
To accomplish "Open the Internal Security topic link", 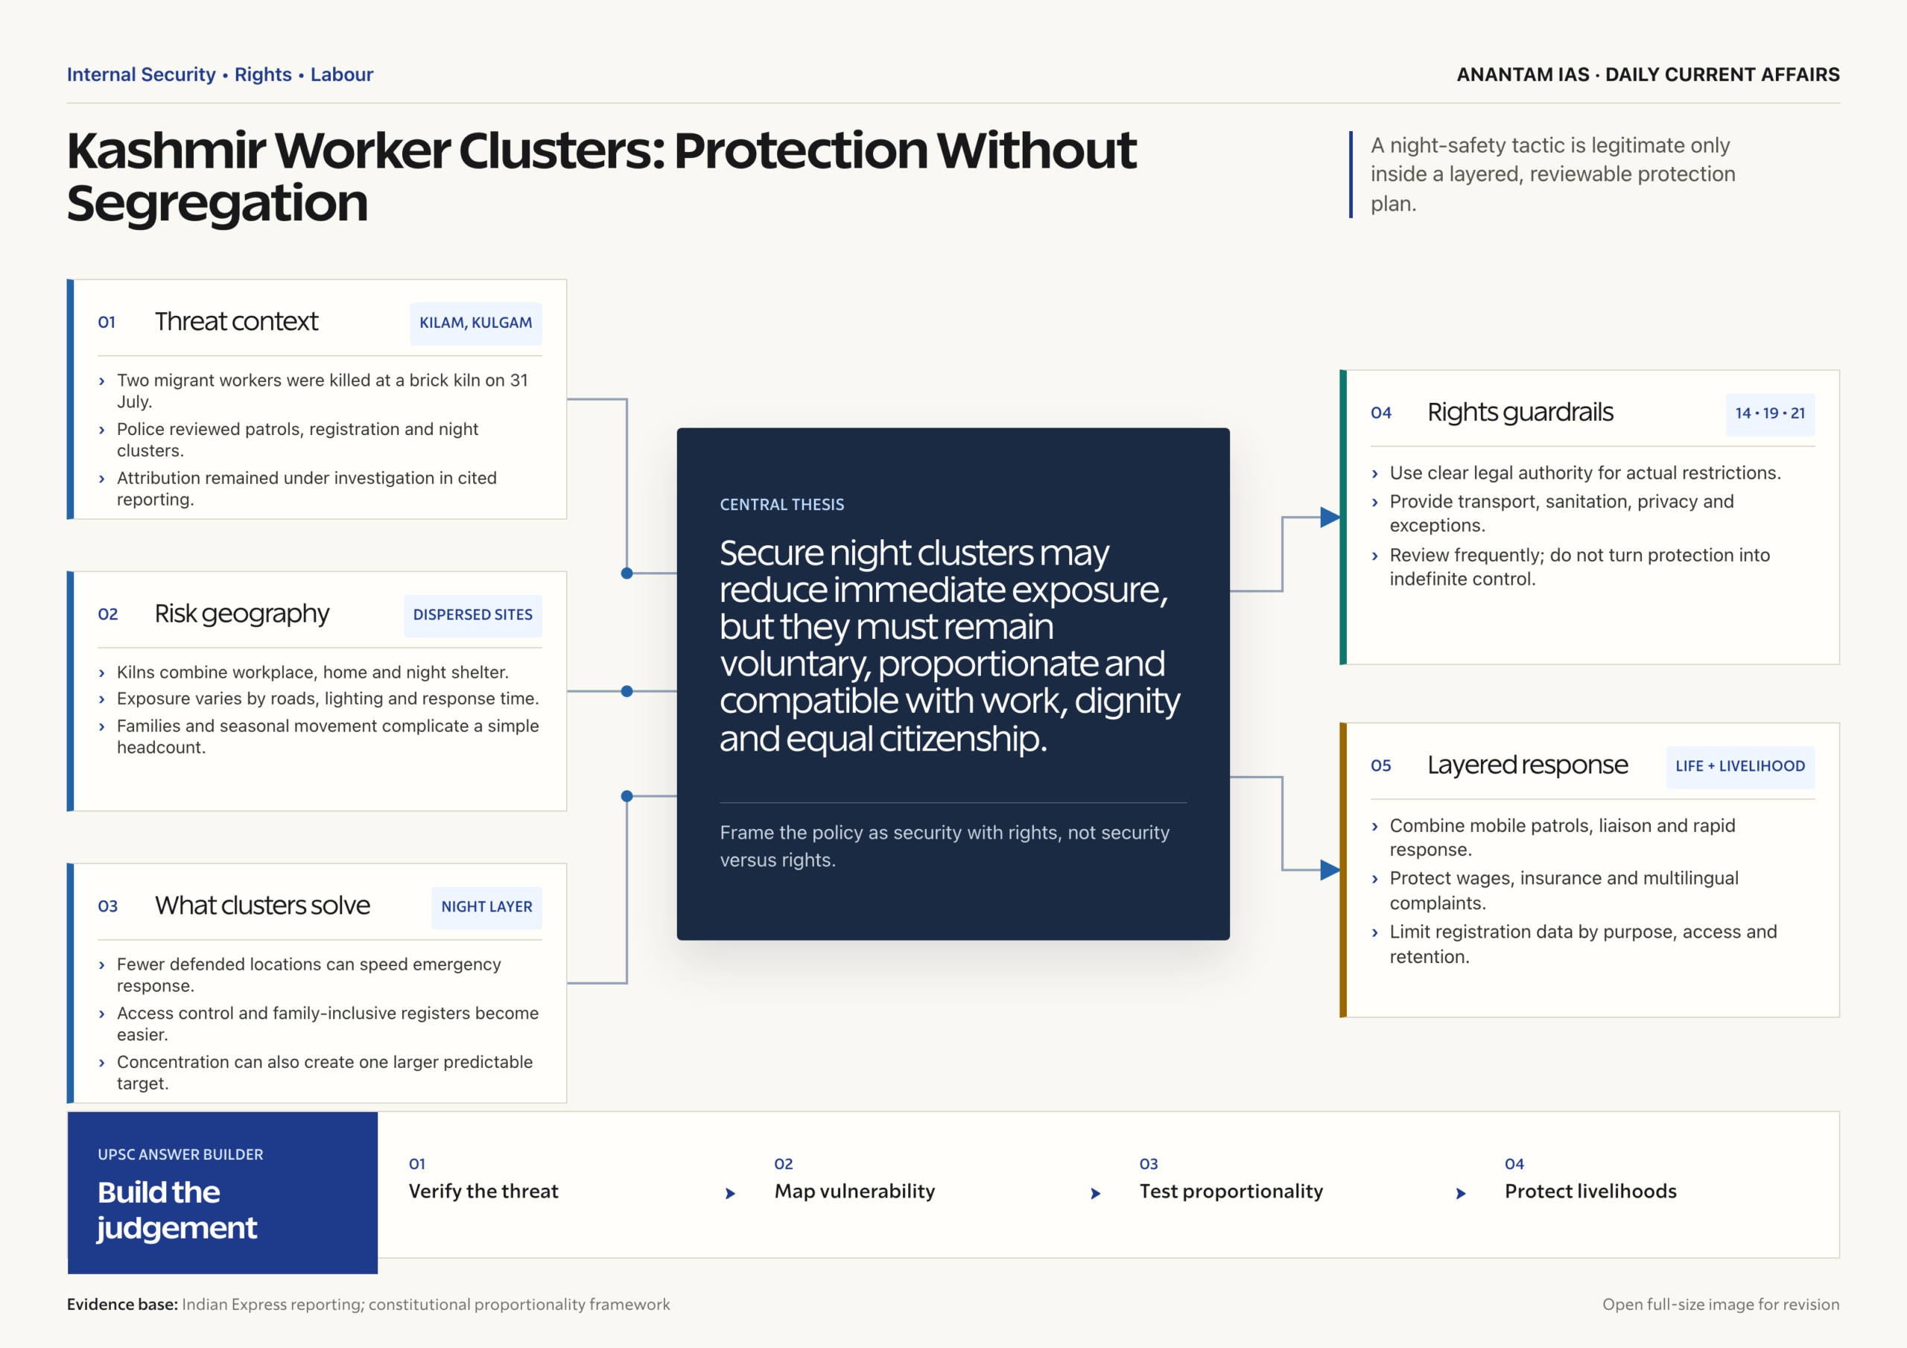I will click(x=142, y=74).
